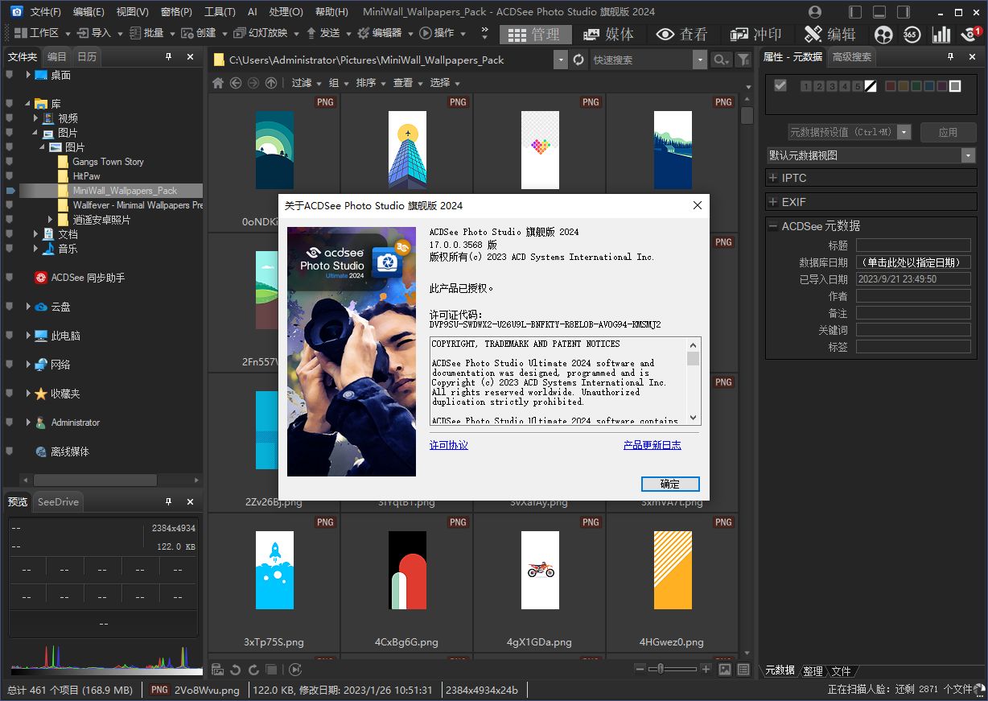
Task: Open the 帮助(H) menu
Action: click(x=331, y=12)
